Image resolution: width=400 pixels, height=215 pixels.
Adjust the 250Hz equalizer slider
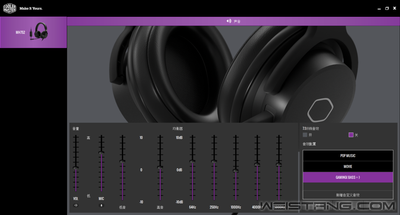tap(214, 161)
